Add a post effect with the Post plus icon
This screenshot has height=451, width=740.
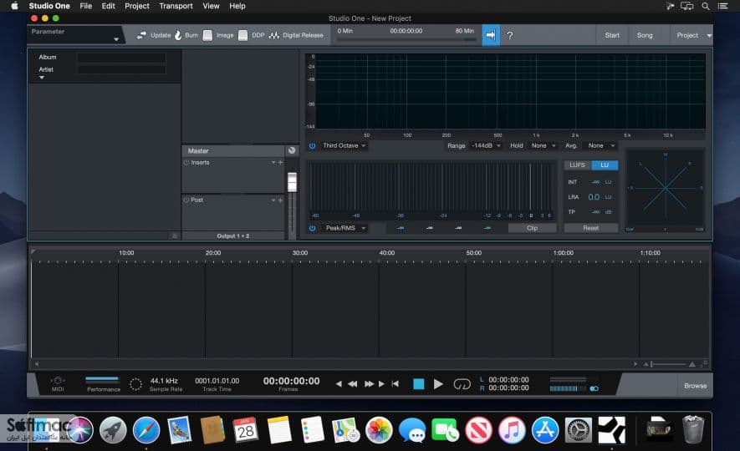pos(280,200)
